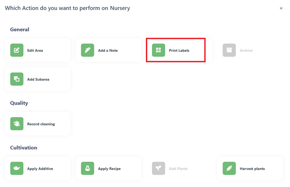The image size is (290, 187).
Task: Choose the Edit Area action label
Action: click(35, 51)
